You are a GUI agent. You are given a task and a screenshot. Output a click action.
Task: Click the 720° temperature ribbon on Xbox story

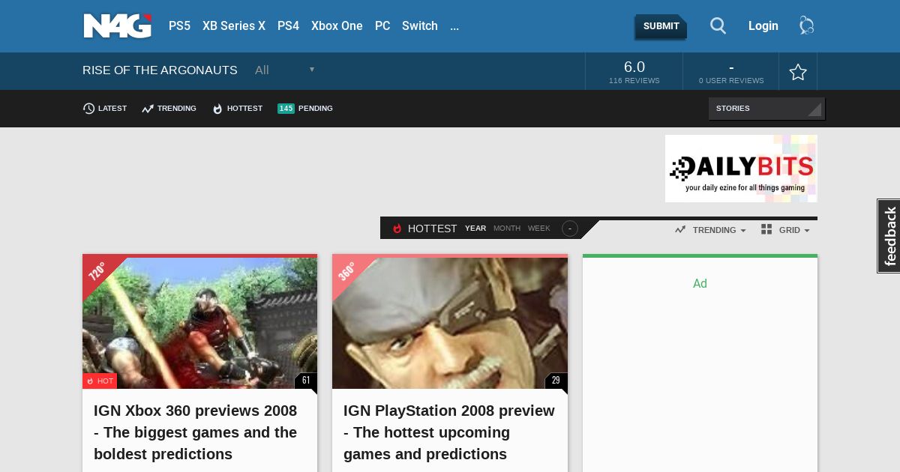point(99,270)
